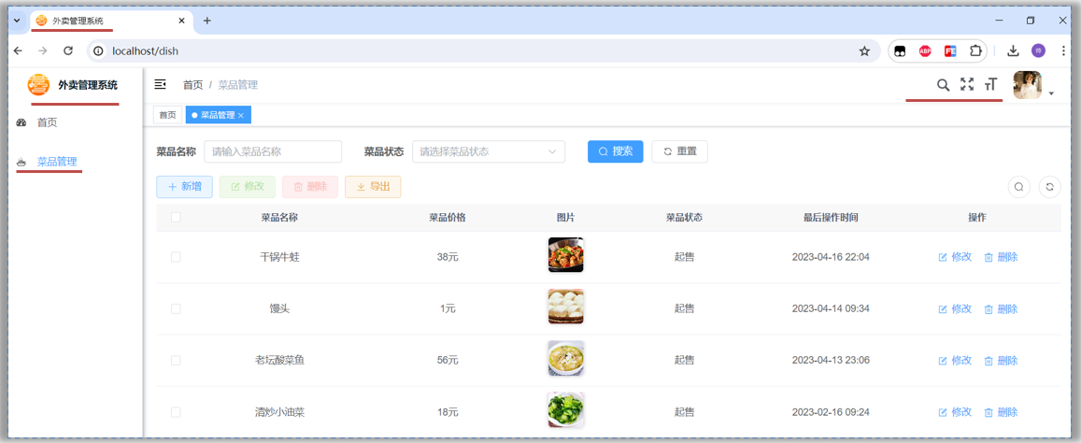Open the browser downloads icon
The image size is (1081, 443).
(1013, 51)
